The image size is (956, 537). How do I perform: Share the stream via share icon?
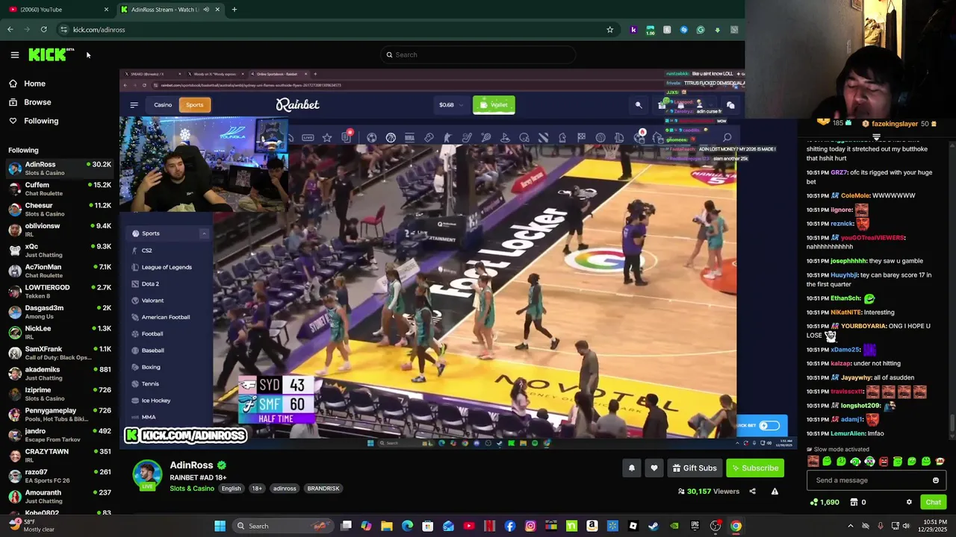click(752, 492)
